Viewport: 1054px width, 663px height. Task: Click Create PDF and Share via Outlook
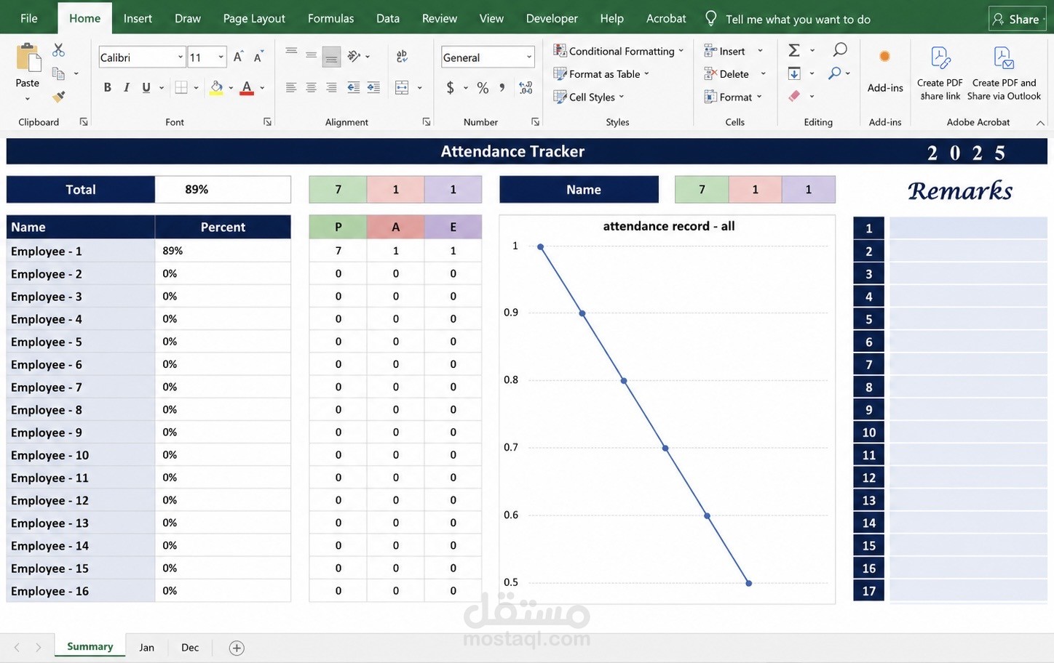coord(1004,73)
